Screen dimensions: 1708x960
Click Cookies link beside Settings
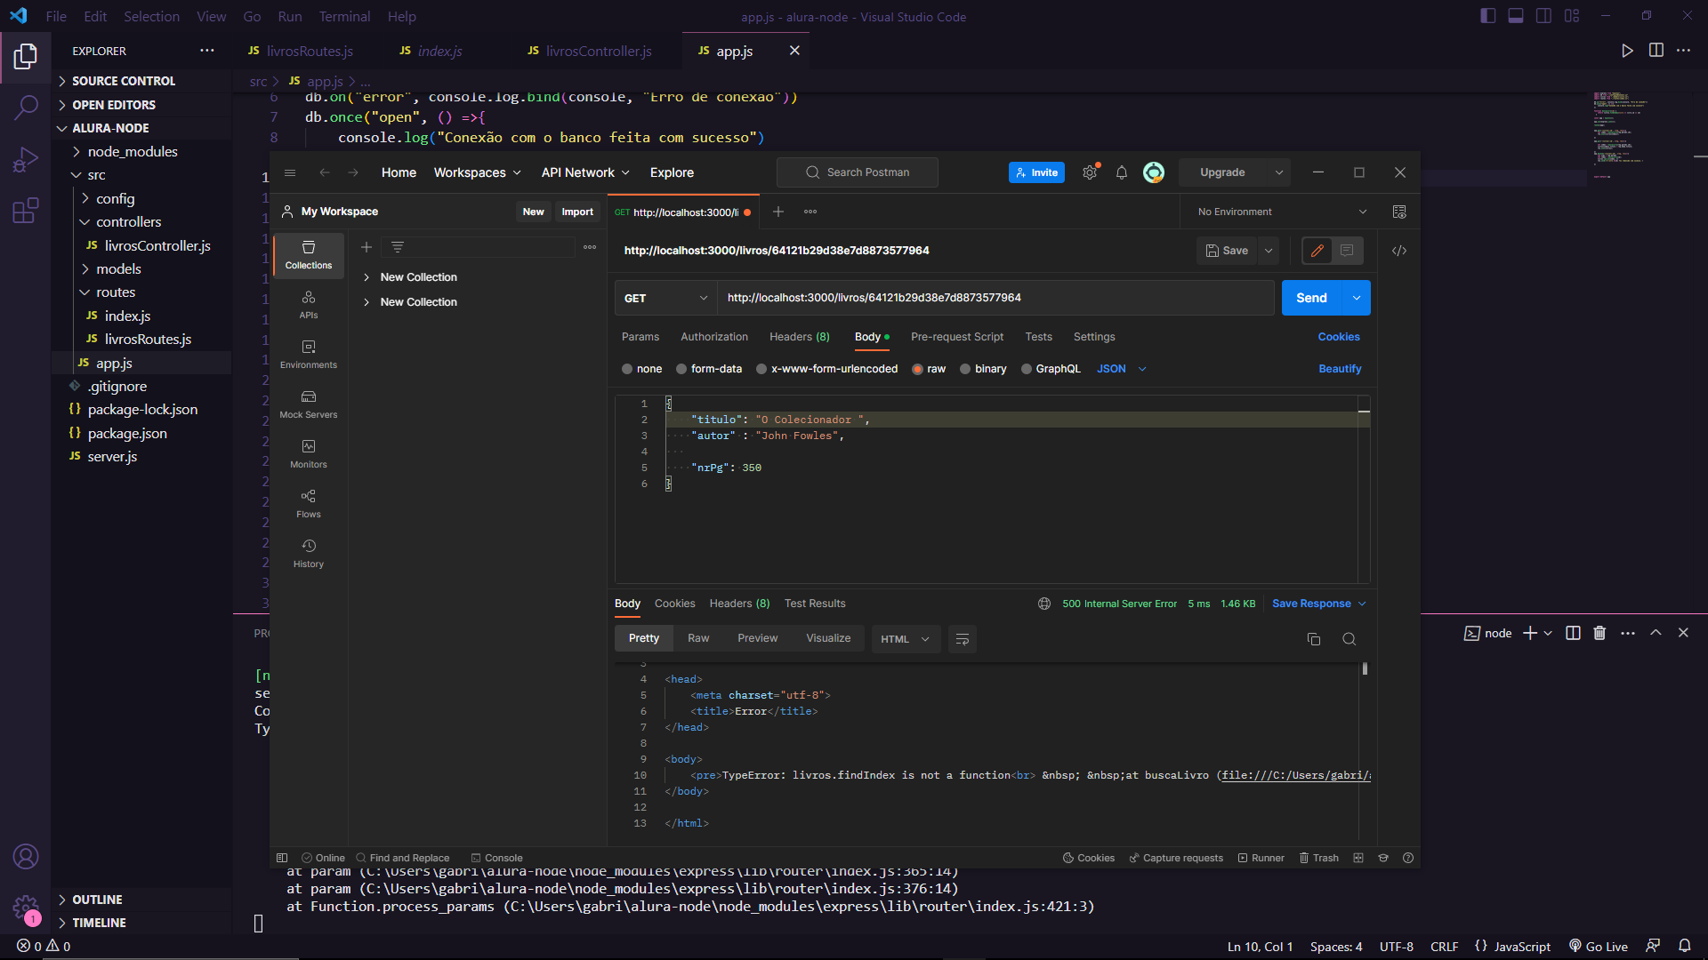pos(1339,337)
